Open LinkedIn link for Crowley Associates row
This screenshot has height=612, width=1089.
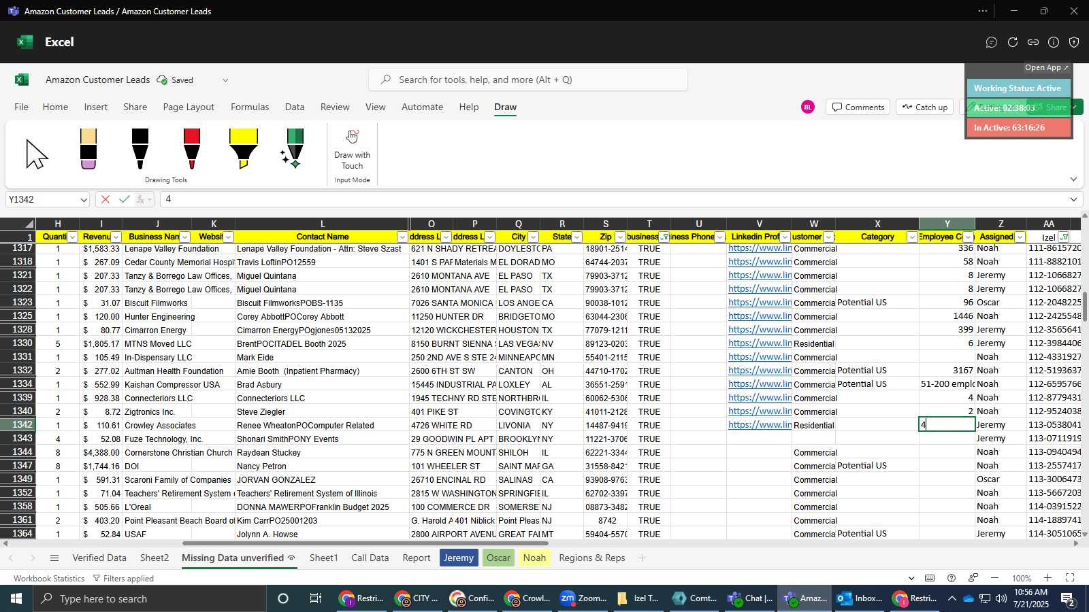[760, 425]
